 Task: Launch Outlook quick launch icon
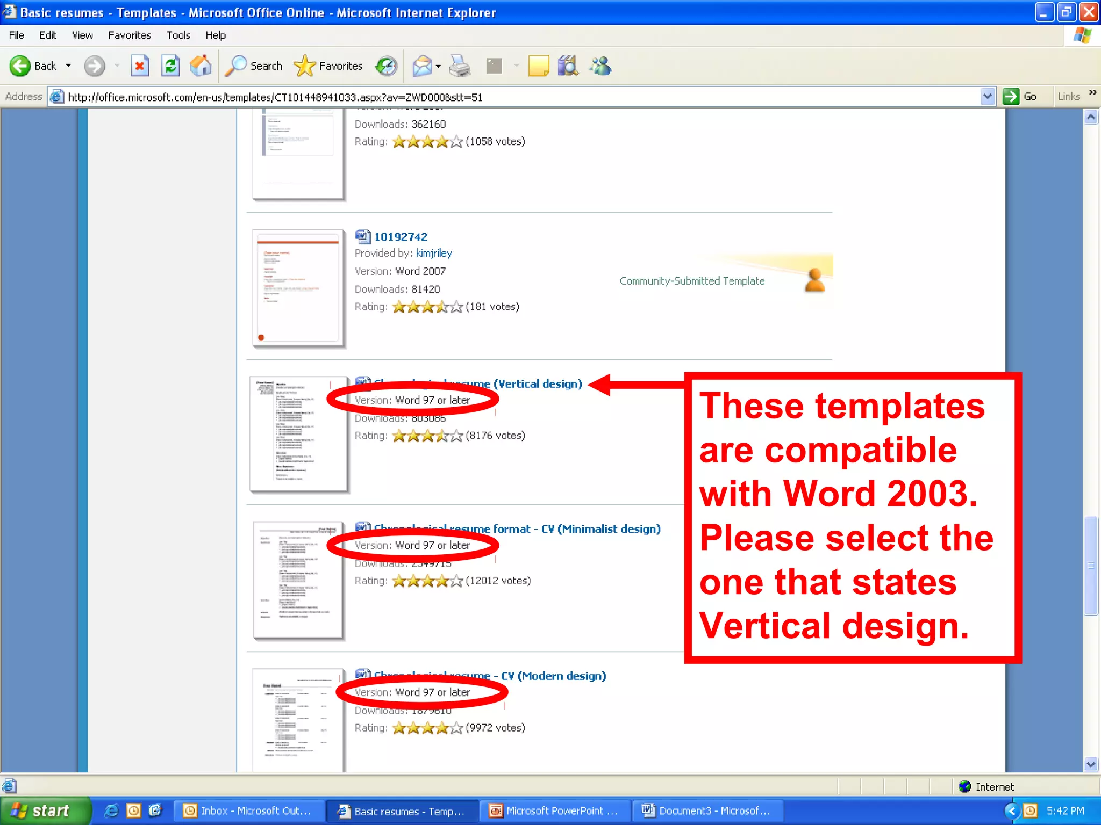(x=133, y=811)
